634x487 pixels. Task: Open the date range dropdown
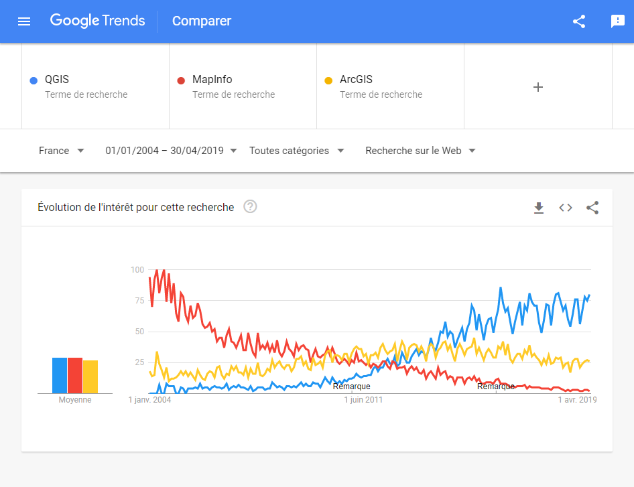pos(171,151)
